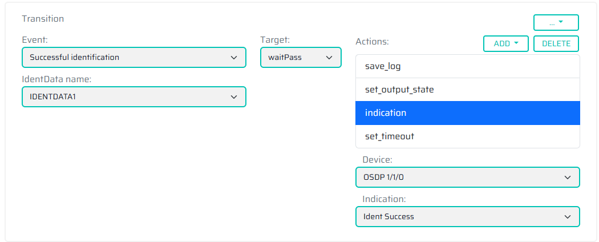Click the chevron arrow beside waitPass
This screenshot has height=242, width=599.
tap(329, 58)
